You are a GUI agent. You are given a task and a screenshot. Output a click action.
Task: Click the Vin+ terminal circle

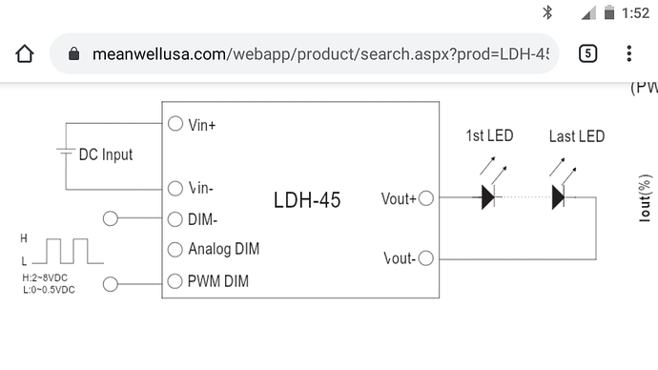pos(175,124)
